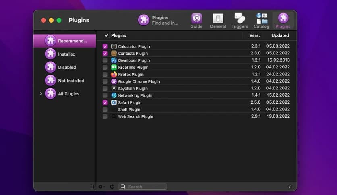Expand the All Plugins tree item
Viewport: 337px width, 195px height.
(x=41, y=94)
